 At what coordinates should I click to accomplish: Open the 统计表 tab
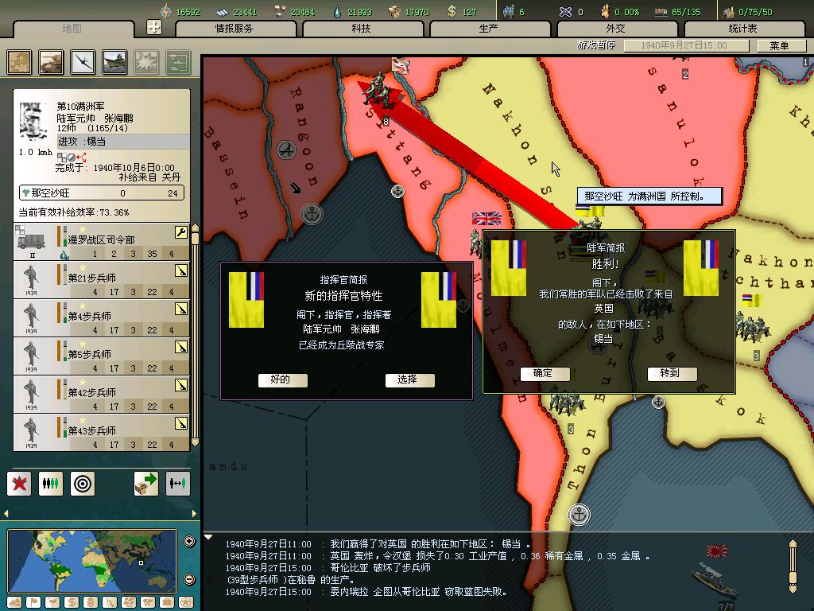743,29
